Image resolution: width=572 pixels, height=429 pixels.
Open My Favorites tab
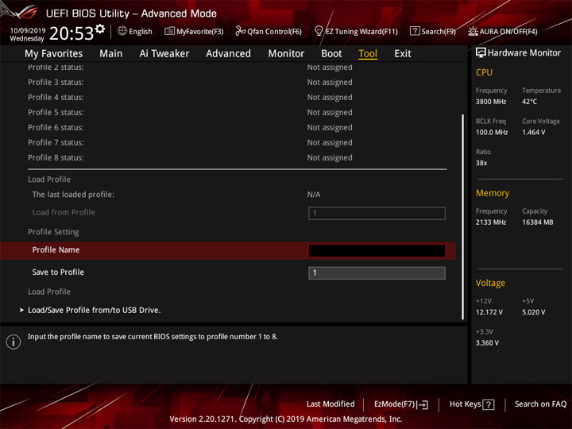coord(54,54)
